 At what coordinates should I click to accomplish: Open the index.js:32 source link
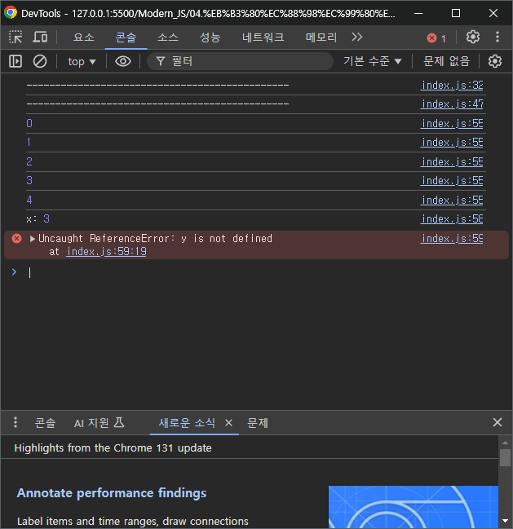click(452, 85)
